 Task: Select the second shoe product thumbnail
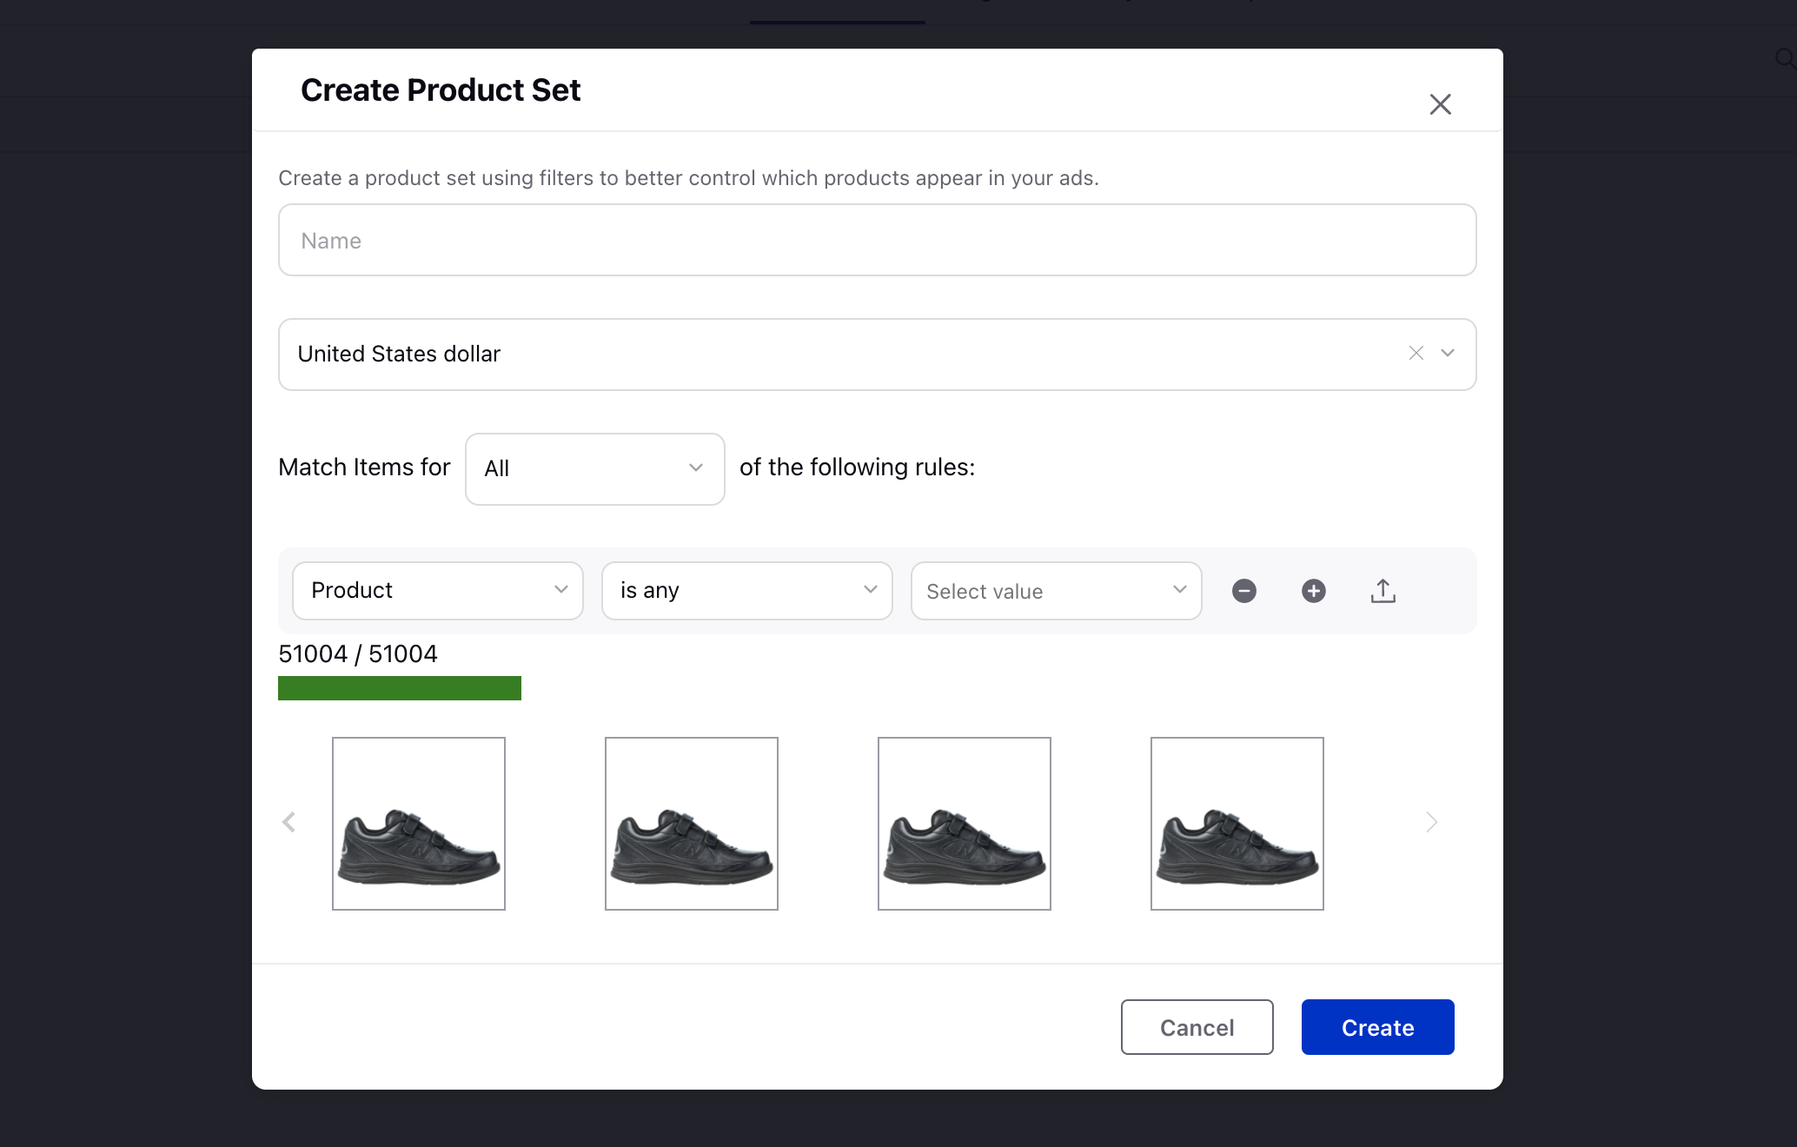tap(691, 824)
